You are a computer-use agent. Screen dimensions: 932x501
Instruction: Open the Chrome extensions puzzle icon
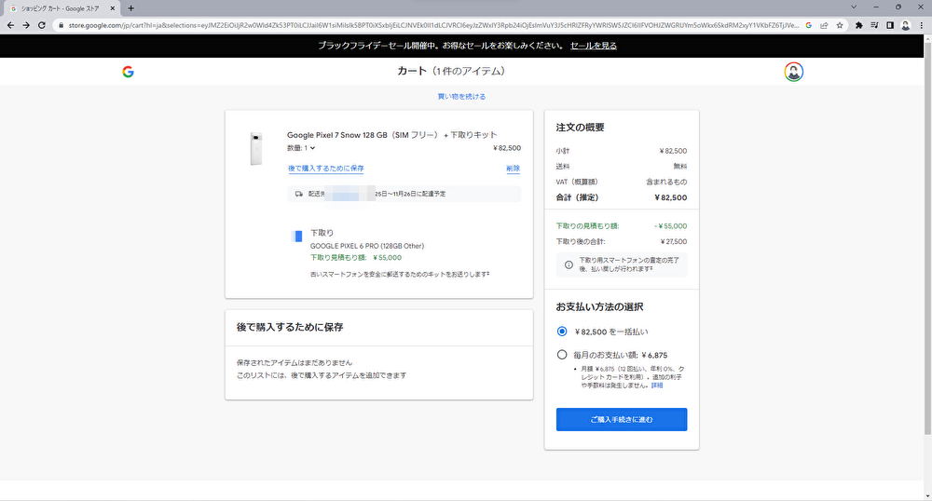(859, 25)
